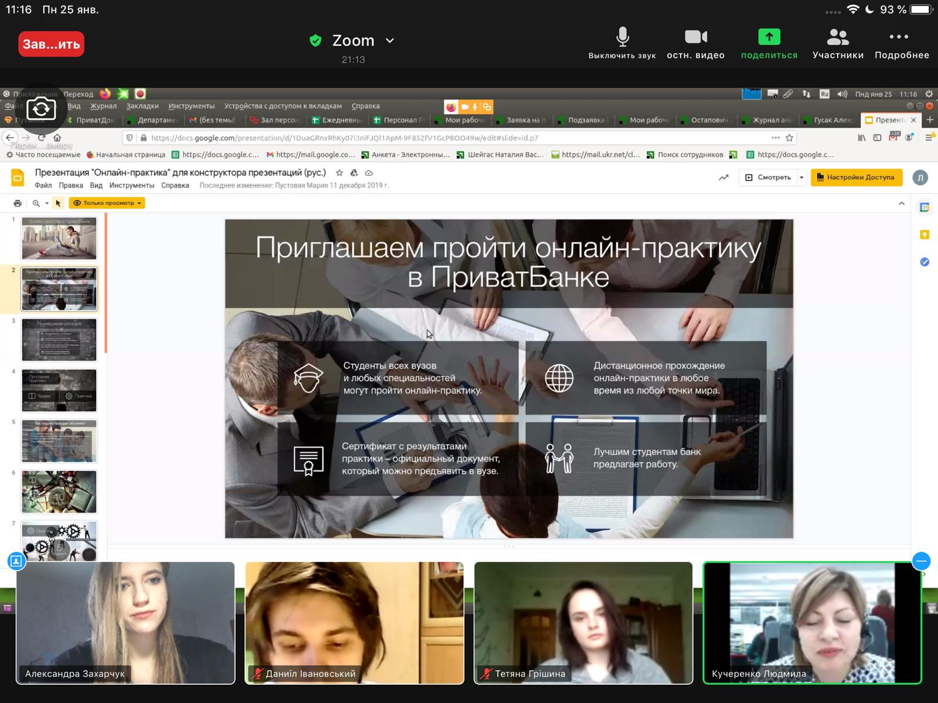The height and width of the screenshot is (703, 938).
Task: Open the browser library icon
Action: [x=862, y=138]
